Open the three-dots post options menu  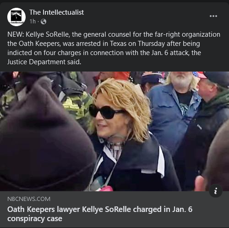click(x=213, y=16)
